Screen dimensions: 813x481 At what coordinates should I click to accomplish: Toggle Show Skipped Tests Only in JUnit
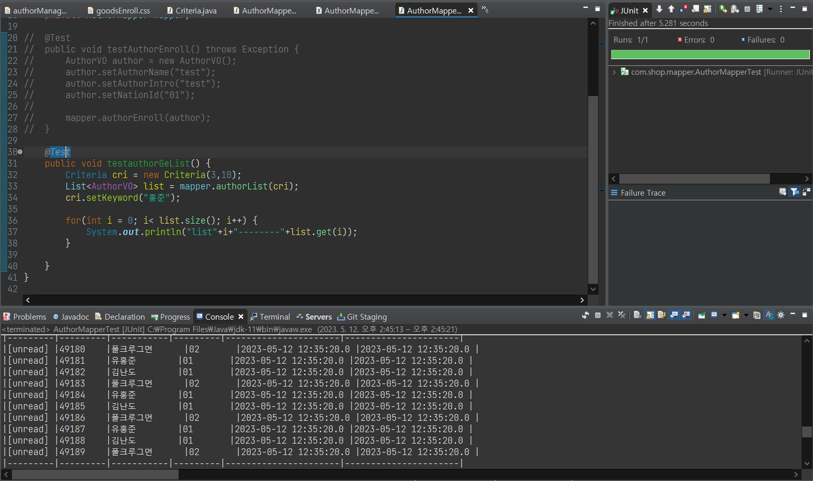pyautogui.click(x=695, y=9)
